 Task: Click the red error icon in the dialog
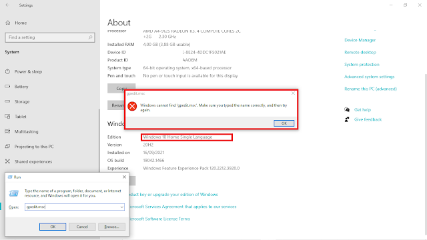(132, 106)
